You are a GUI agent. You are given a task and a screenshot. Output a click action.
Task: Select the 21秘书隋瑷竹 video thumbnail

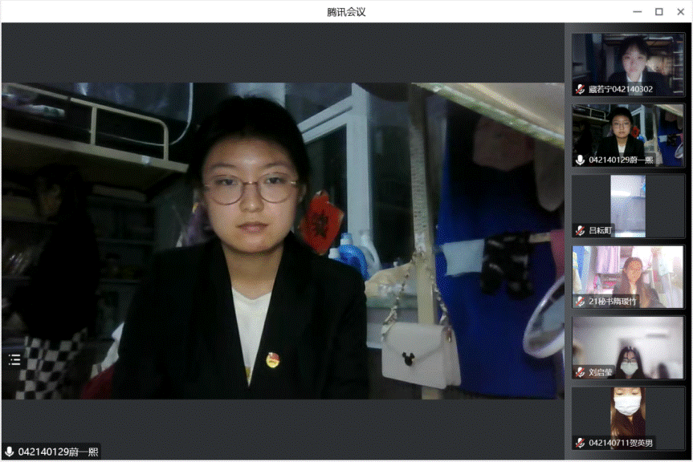pyautogui.click(x=628, y=277)
